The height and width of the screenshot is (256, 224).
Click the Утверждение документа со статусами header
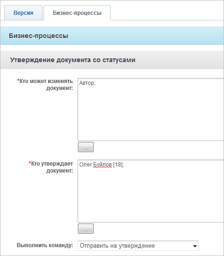pos(73,60)
